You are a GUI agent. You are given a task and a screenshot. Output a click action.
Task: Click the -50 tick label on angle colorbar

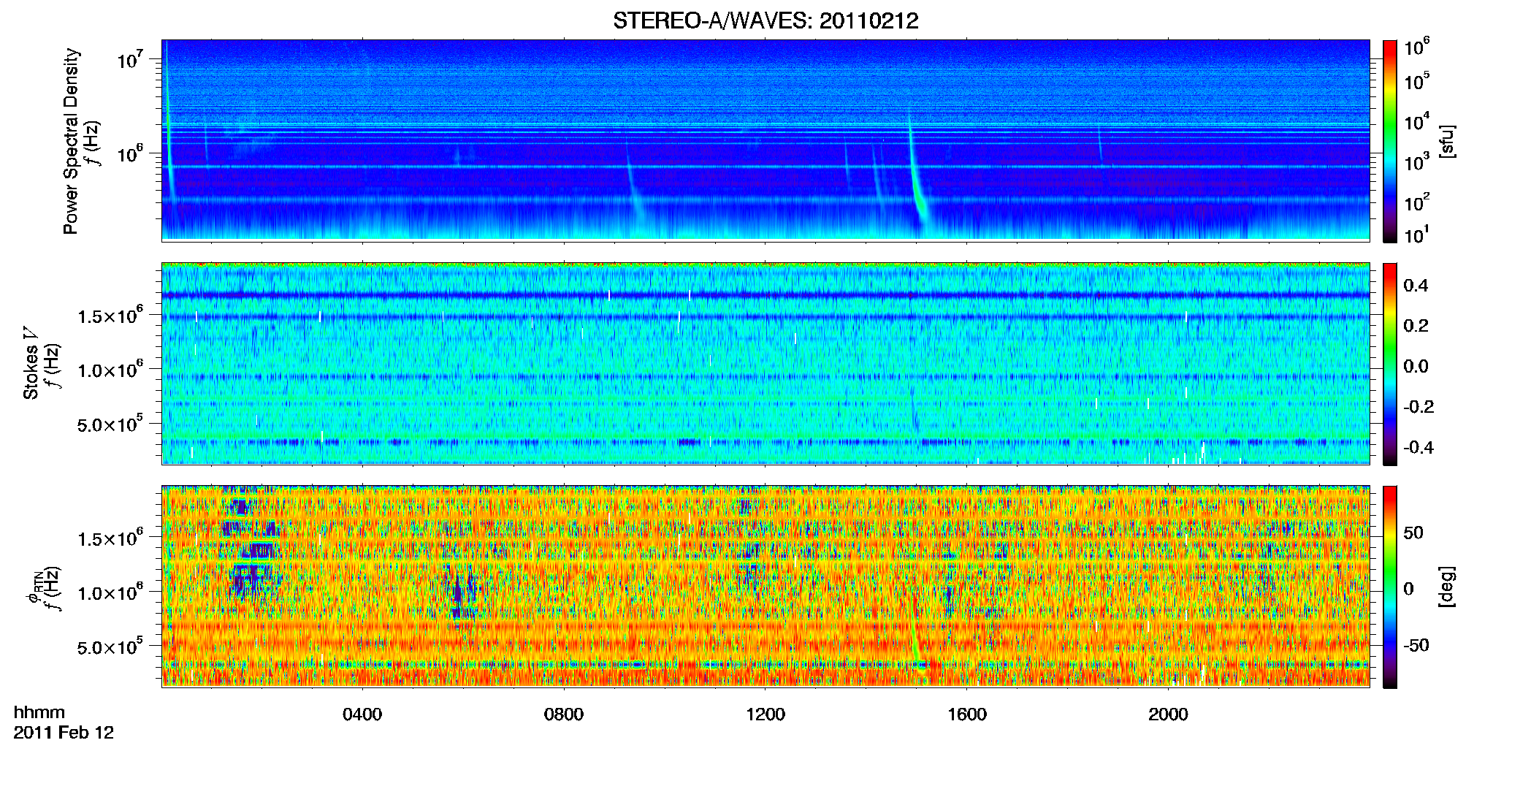click(1416, 645)
